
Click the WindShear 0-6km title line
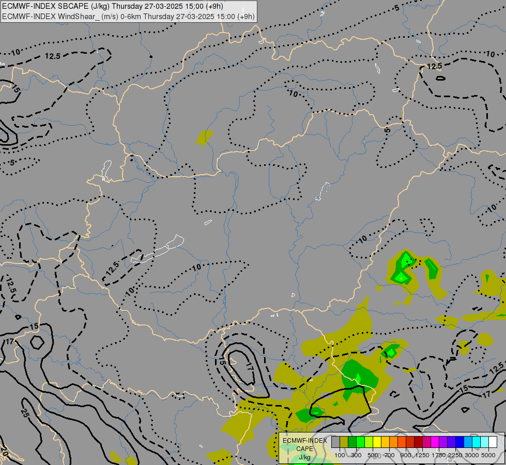pos(128,17)
